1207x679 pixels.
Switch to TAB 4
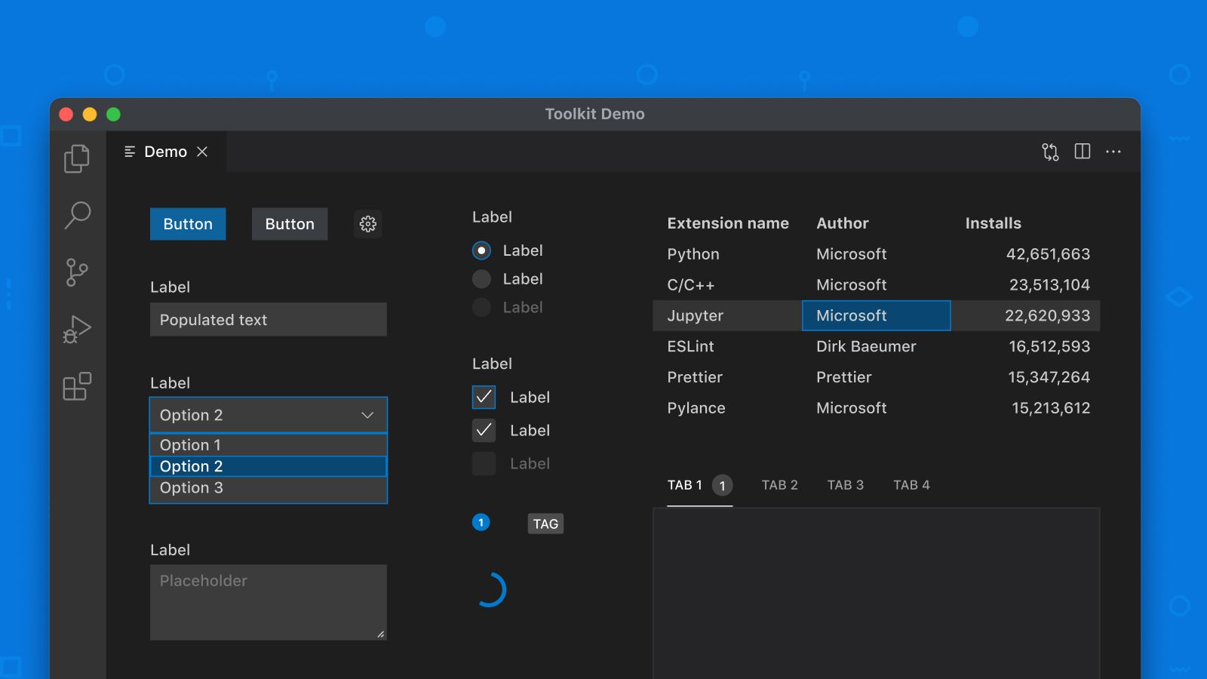tap(911, 485)
